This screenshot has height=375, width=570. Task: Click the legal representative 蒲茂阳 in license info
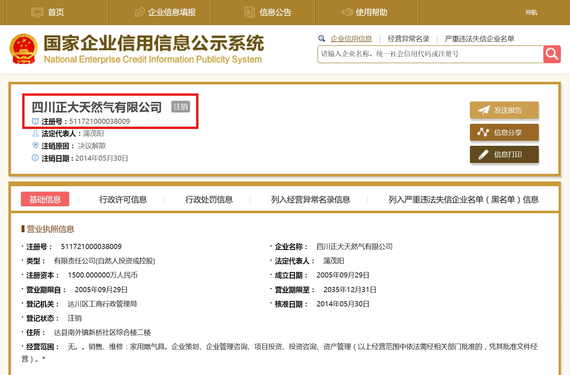pos(334,261)
